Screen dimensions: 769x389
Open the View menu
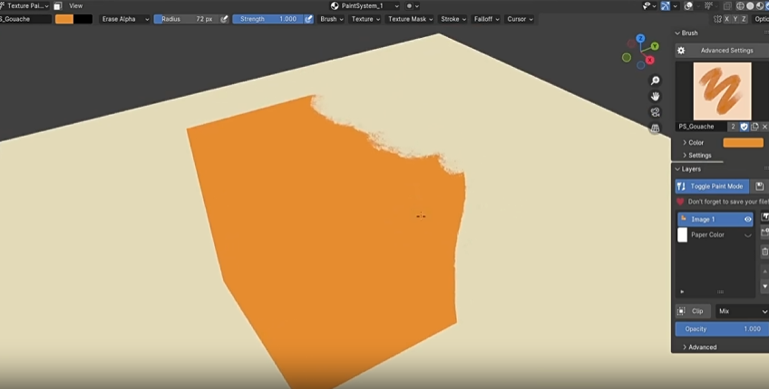pos(76,5)
